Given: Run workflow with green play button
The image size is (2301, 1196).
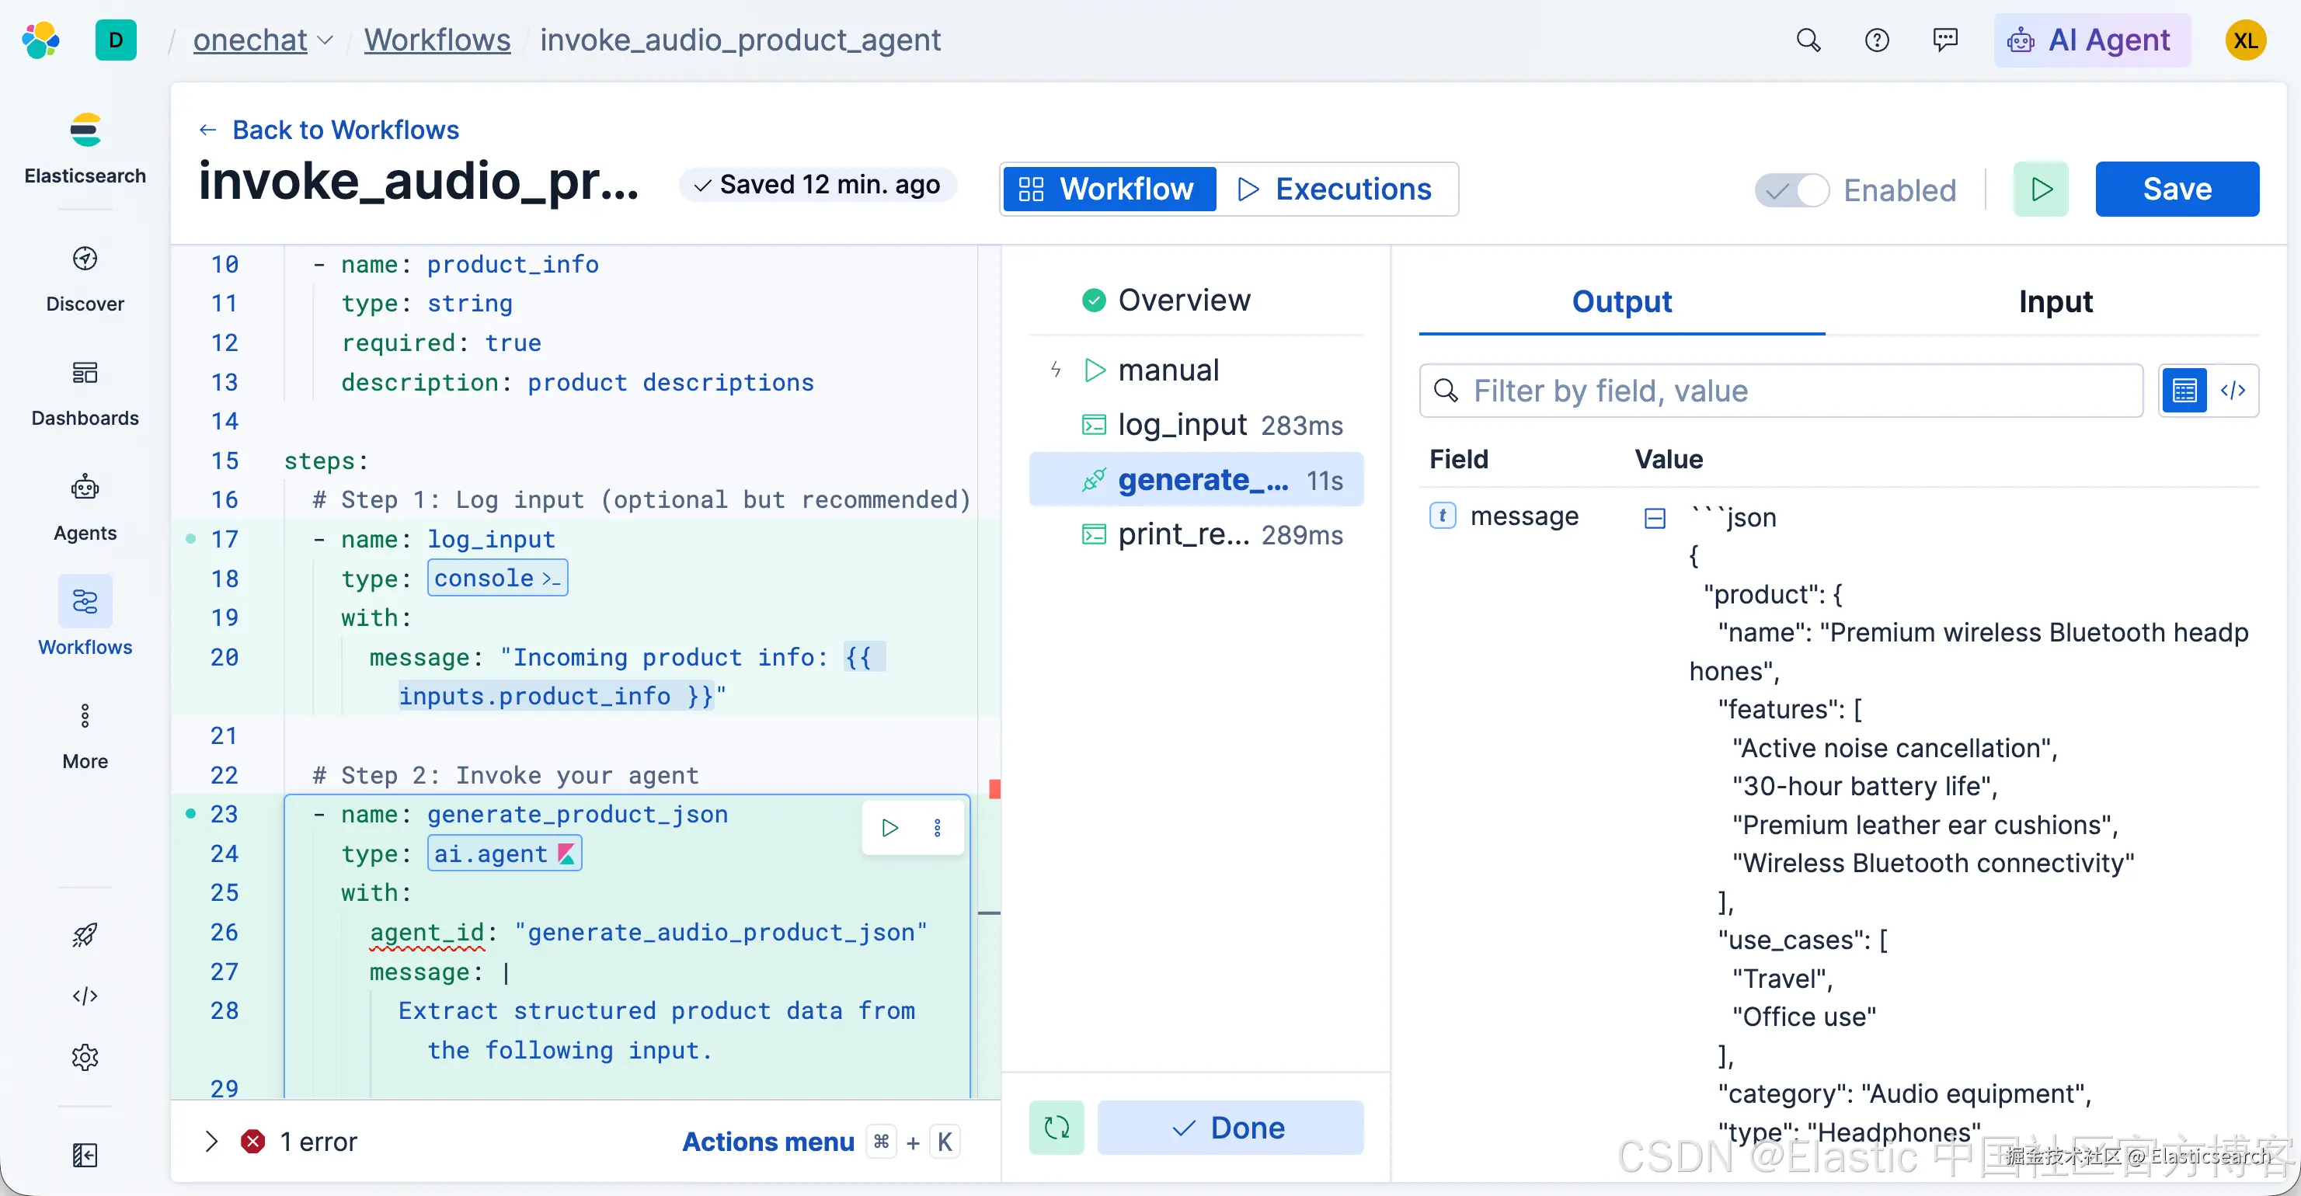Looking at the screenshot, I should 2040,189.
